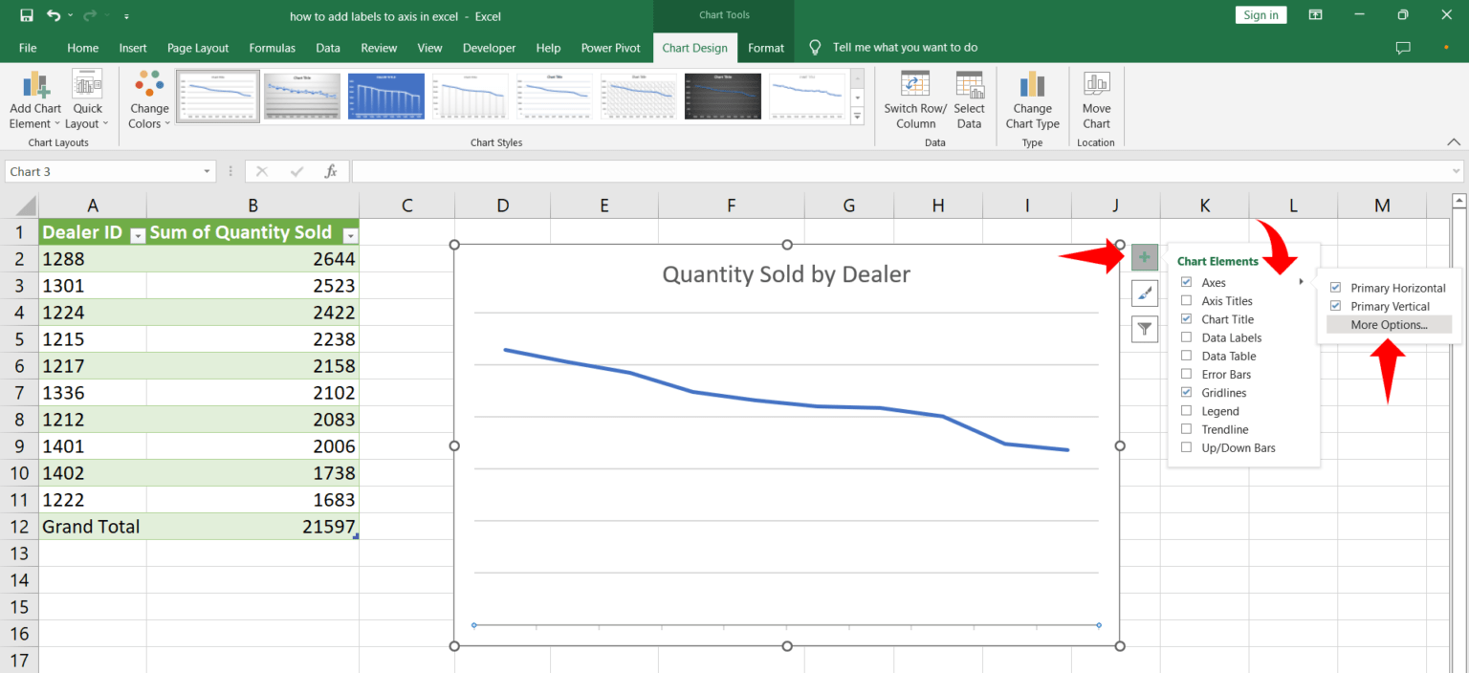Viewport: 1469px width, 673px height.
Task: Switch to the Format ribbon tab
Action: [x=765, y=47]
